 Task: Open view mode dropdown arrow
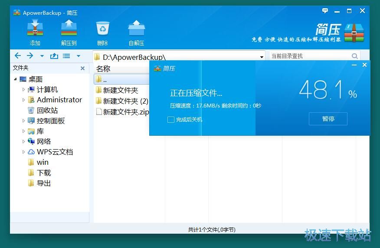coord(78,56)
